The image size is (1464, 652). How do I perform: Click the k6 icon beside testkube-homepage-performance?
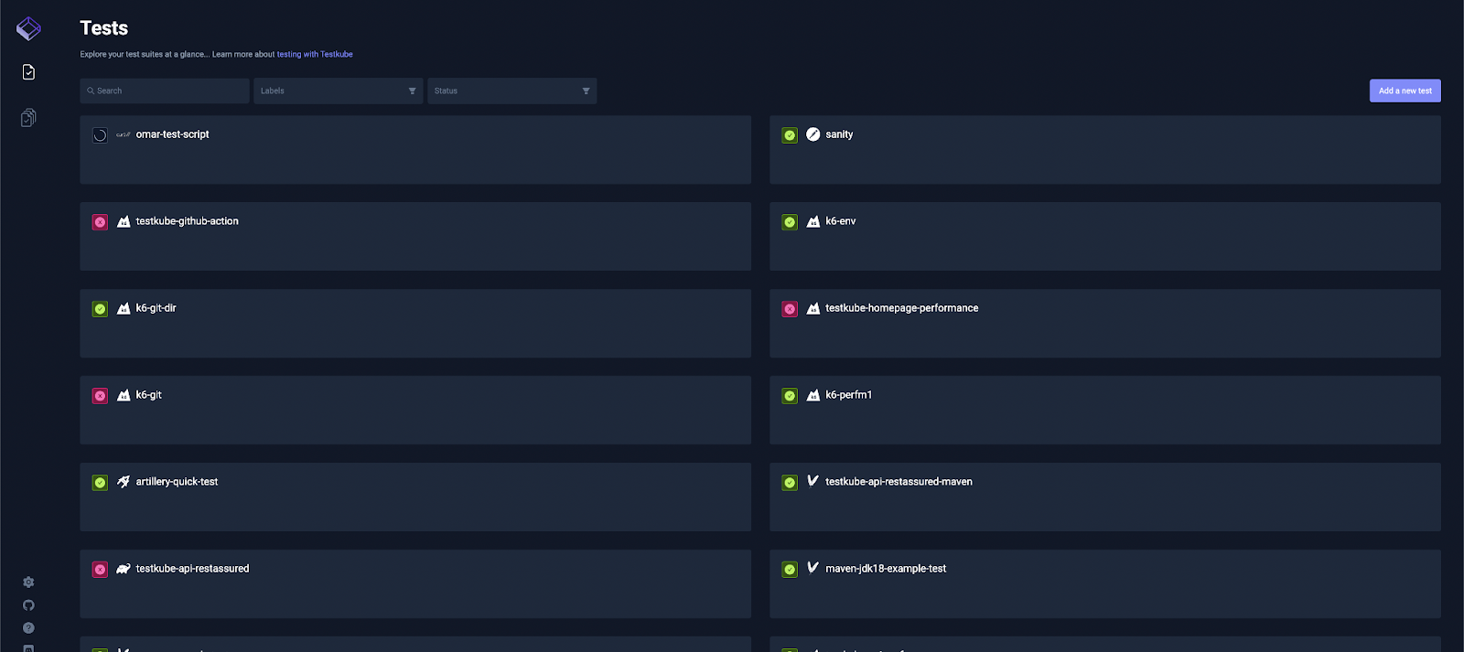pyautogui.click(x=813, y=308)
